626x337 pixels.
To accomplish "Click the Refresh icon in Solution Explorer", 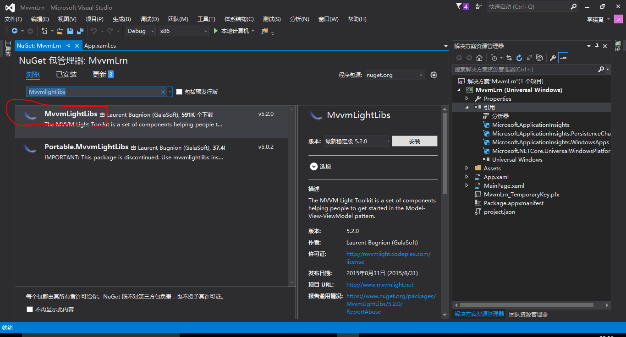I will (x=519, y=58).
